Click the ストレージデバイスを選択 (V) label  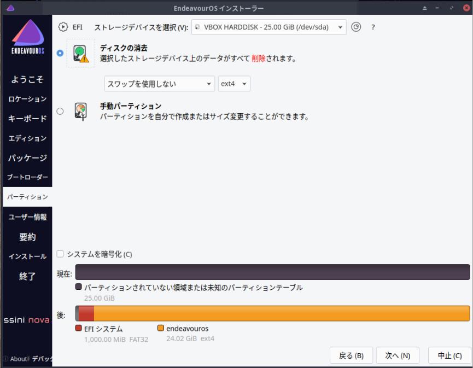point(141,27)
